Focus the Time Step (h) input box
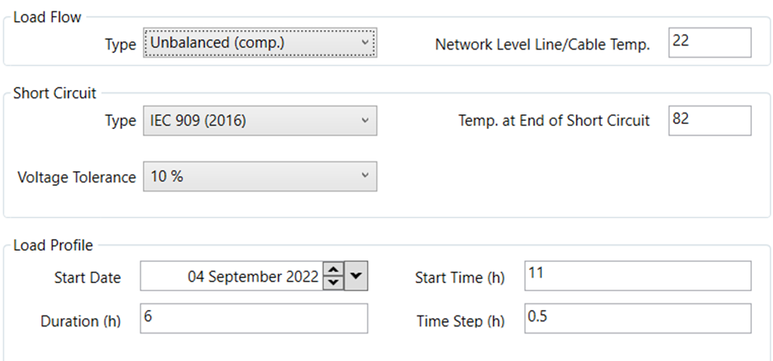 point(637,320)
